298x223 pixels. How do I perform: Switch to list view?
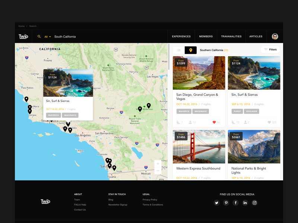(179, 50)
